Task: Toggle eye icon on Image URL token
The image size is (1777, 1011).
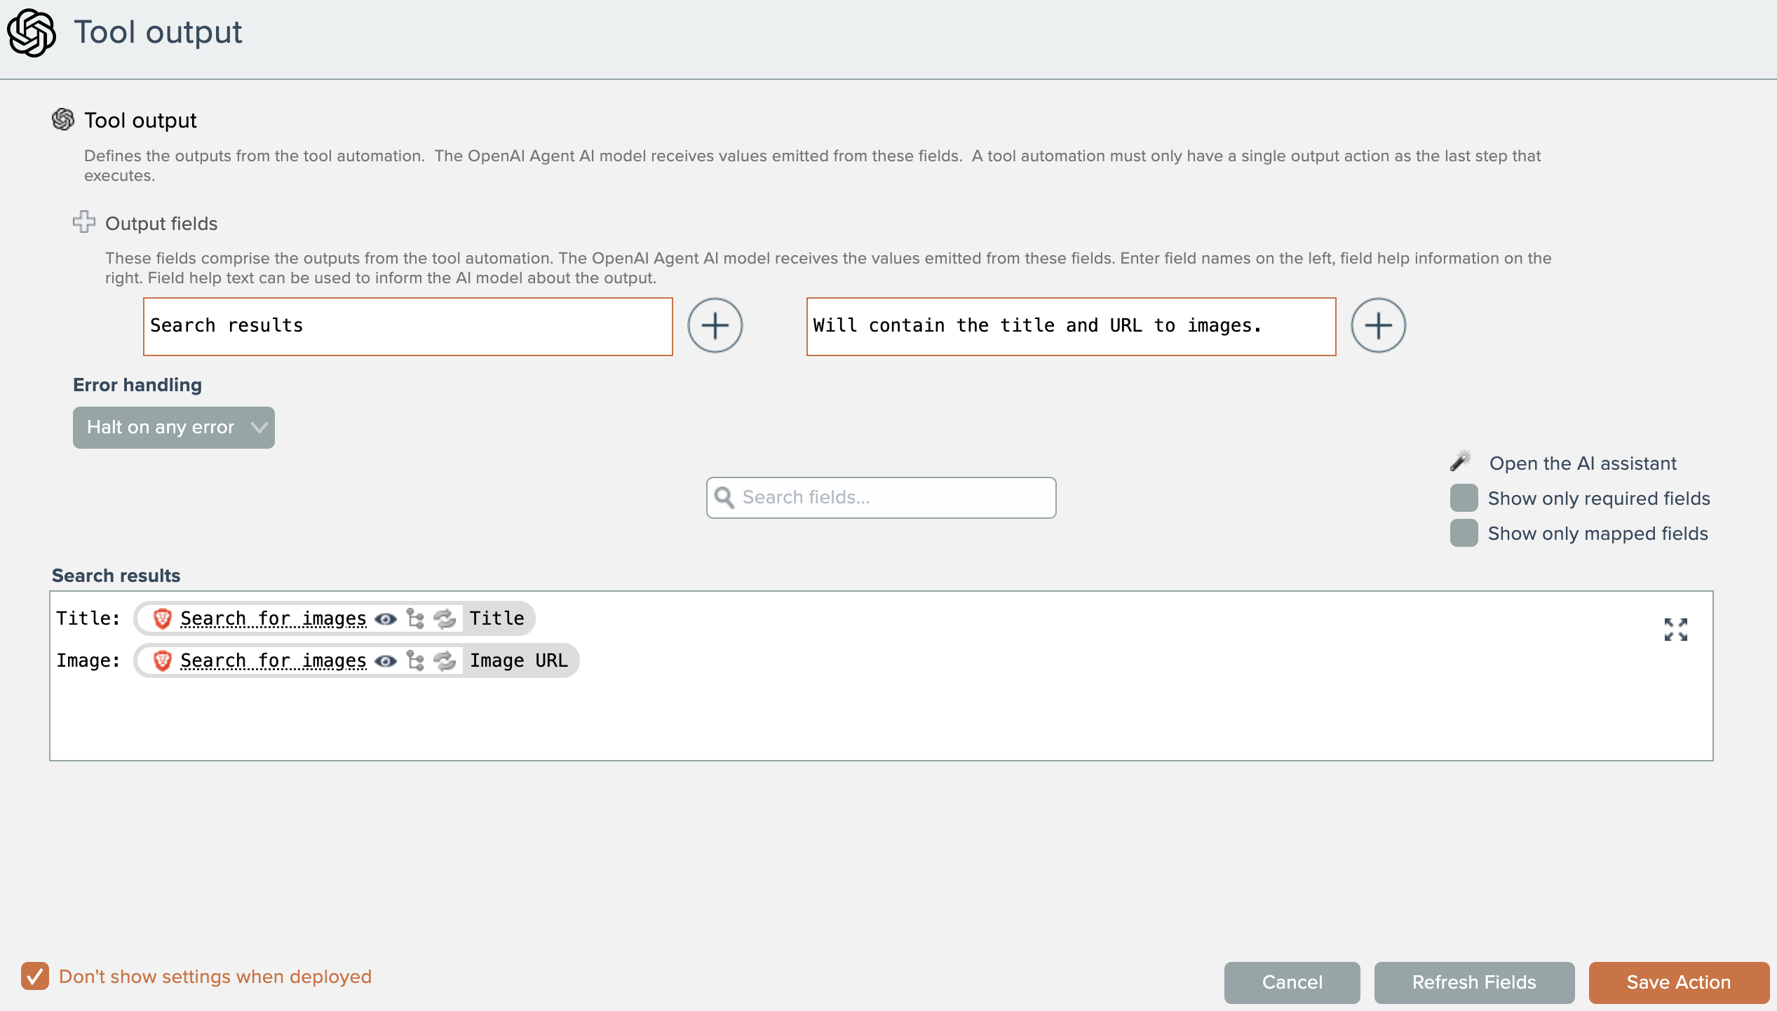Action: (386, 661)
